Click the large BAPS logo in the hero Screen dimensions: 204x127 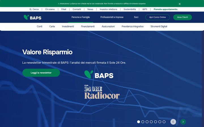point(99,75)
